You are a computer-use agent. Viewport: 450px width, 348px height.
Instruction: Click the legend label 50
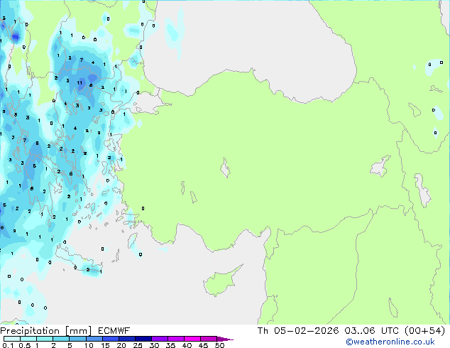point(219,345)
